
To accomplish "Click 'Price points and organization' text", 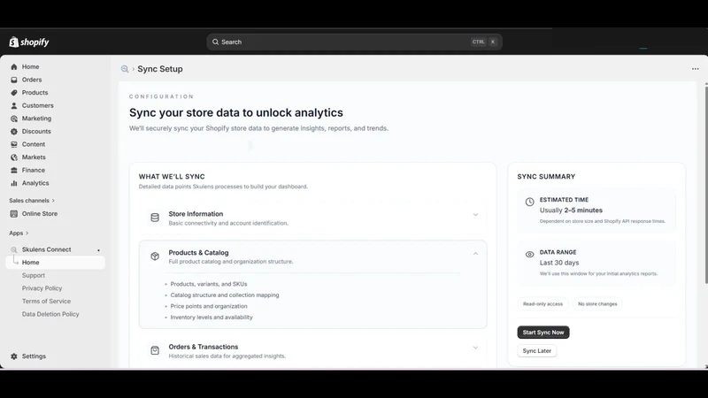I will [x=209, y=306].
